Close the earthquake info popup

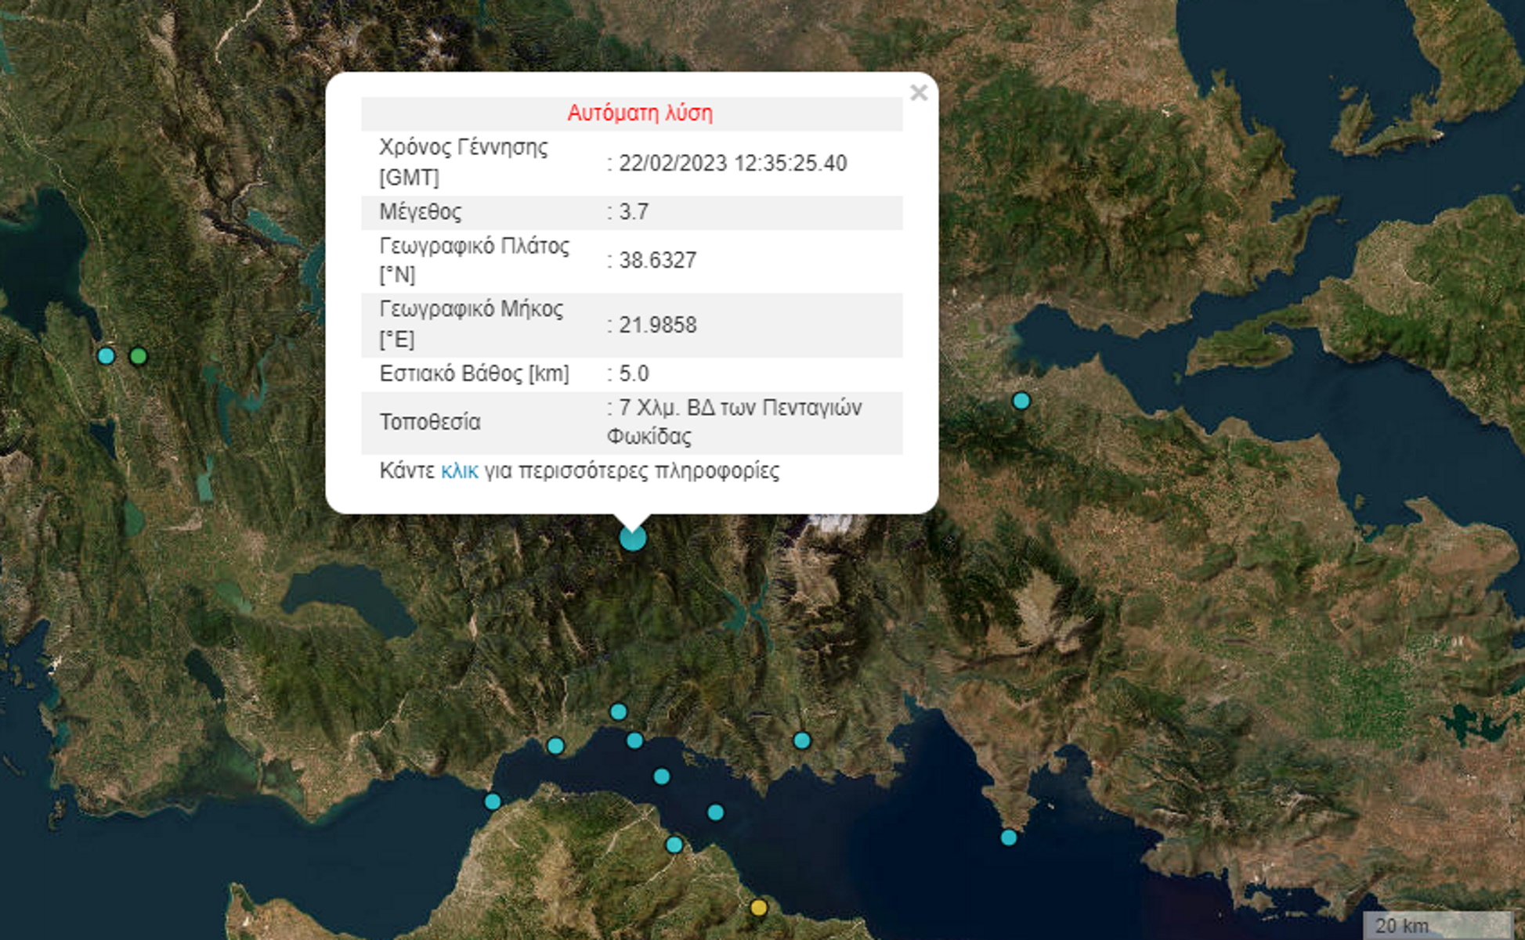(x=919, y=93)
